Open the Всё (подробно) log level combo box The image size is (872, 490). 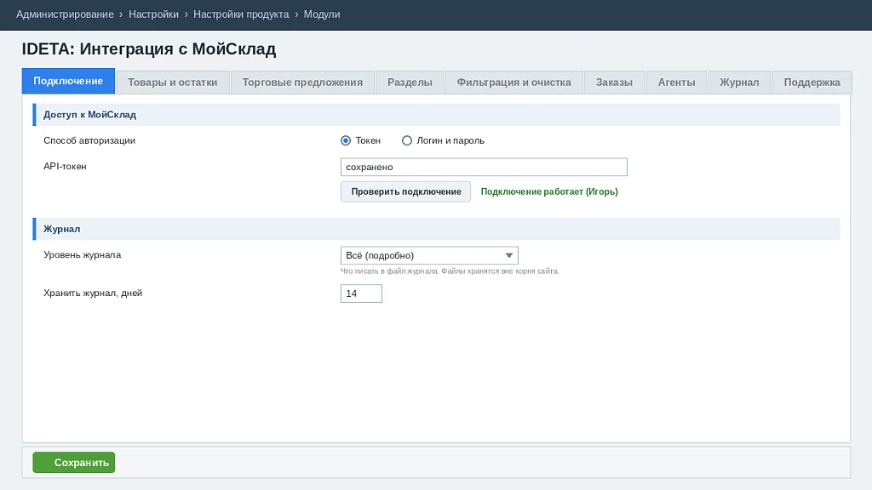click(429, 255)
